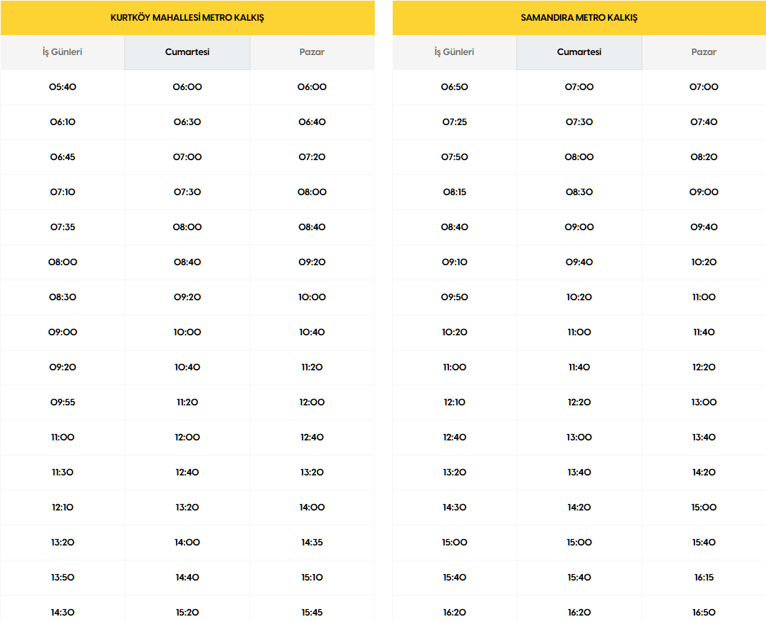The height and width of the screenshot is (622, 766).
Task: Click the 15:10 Kurtköy Pazar time
Action: click(313, 578)
